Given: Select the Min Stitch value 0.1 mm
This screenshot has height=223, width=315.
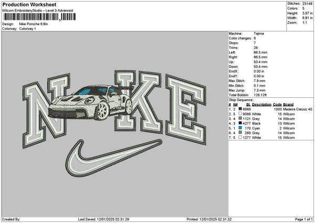Looking at the screenshot, I should tap(259, 86).
